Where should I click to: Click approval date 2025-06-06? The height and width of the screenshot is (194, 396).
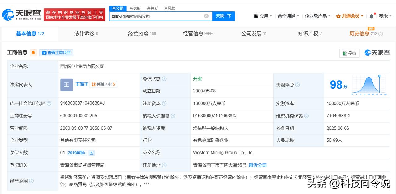pos(338,128)
